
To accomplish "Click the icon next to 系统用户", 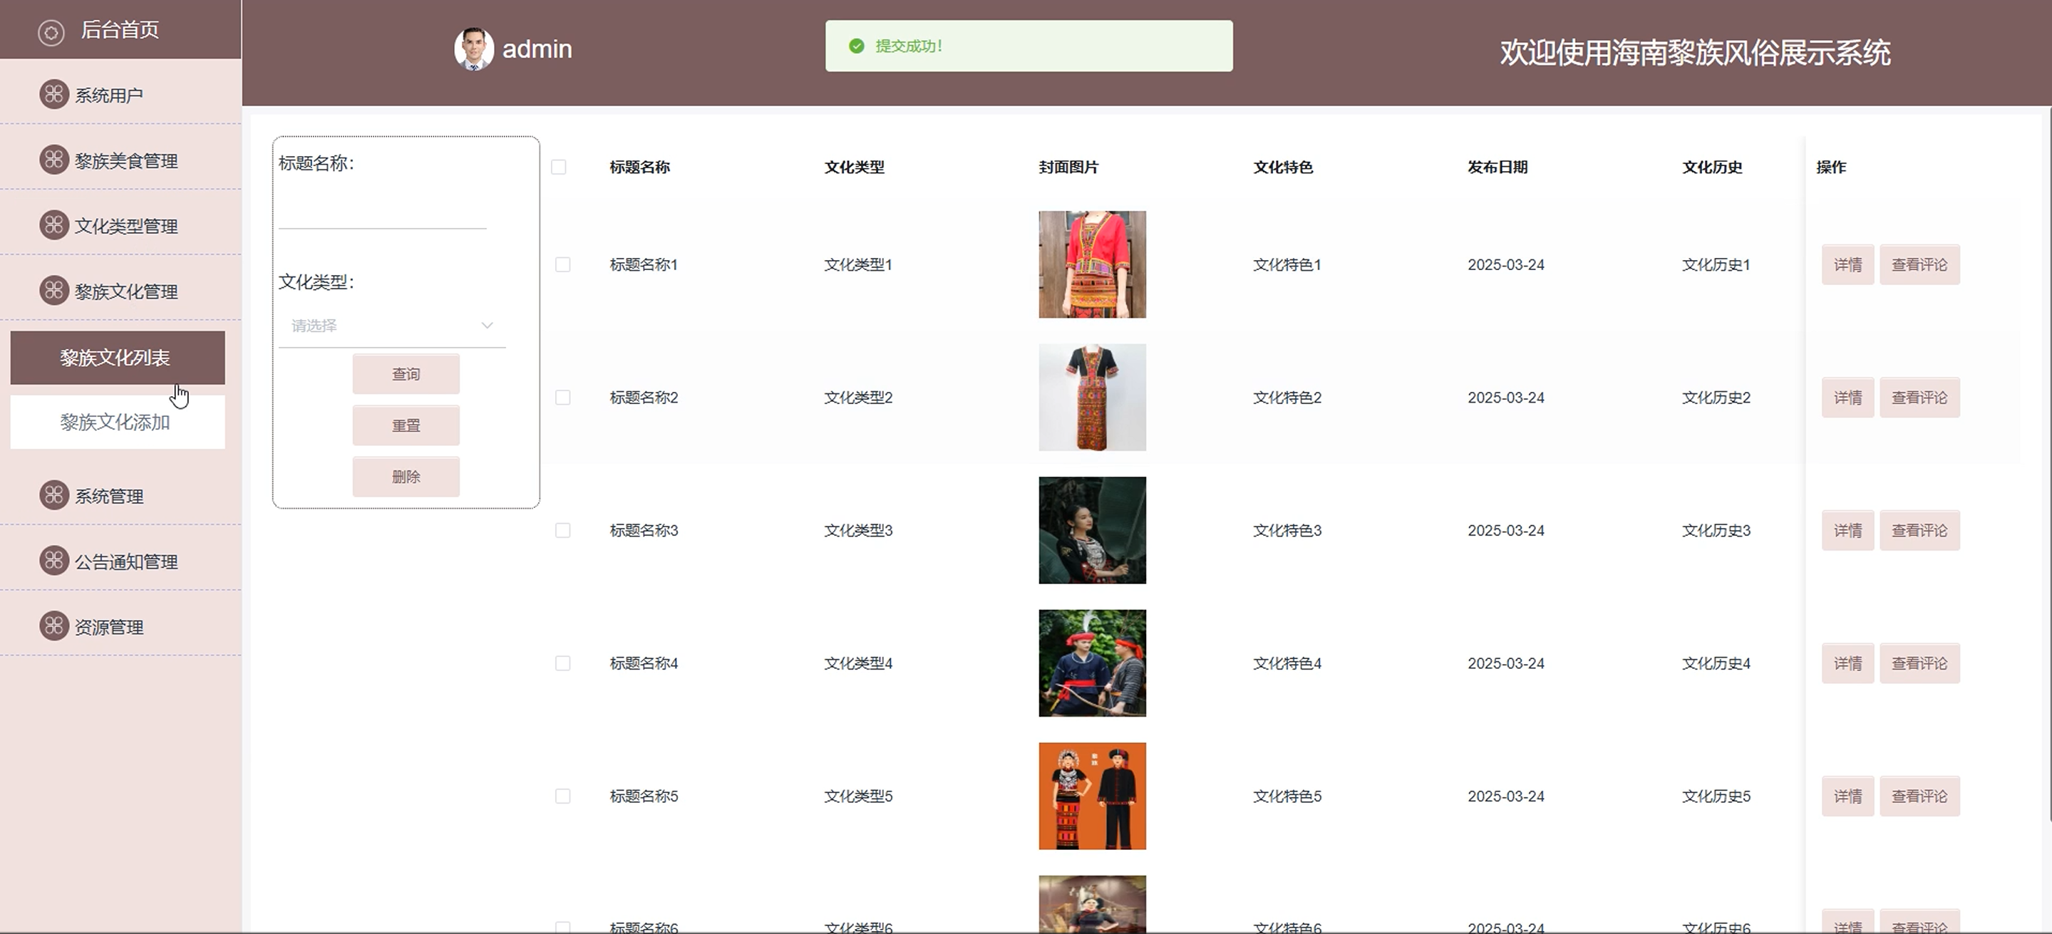I will coord(54,95).
